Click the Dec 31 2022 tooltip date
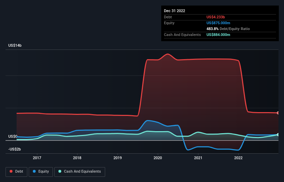This screenshot has width=284, height=182. [175, 11]
